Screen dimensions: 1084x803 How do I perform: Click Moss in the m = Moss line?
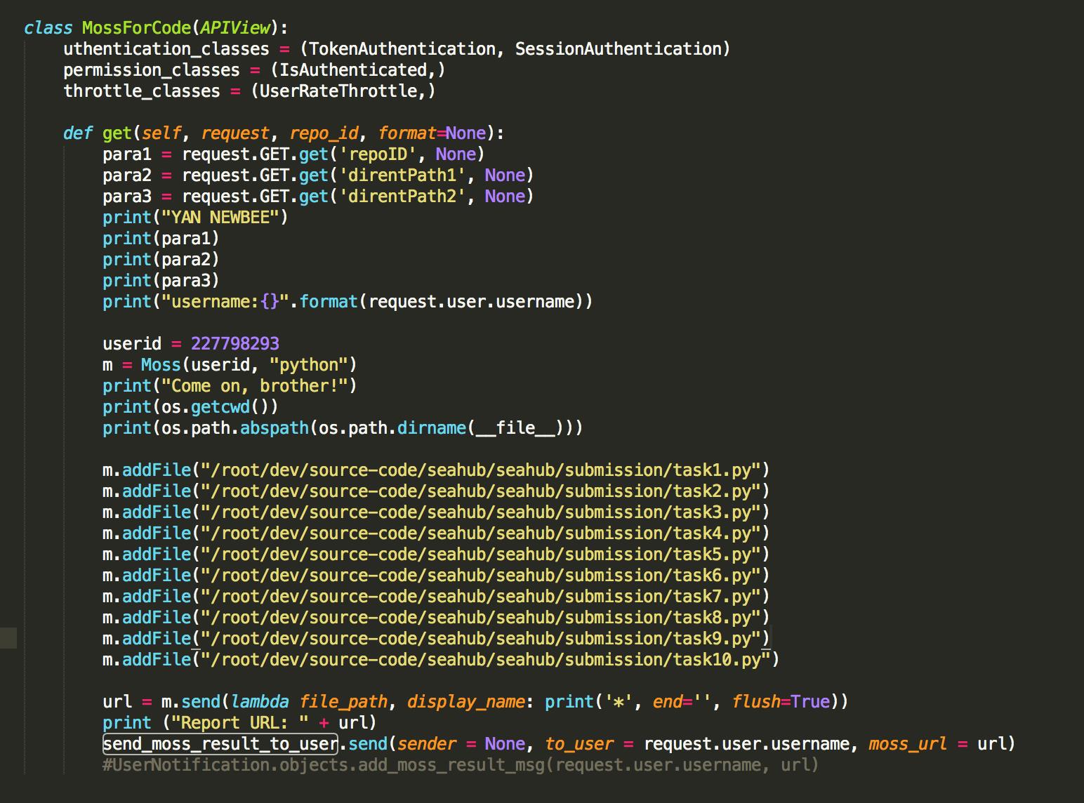click(161, 365)
